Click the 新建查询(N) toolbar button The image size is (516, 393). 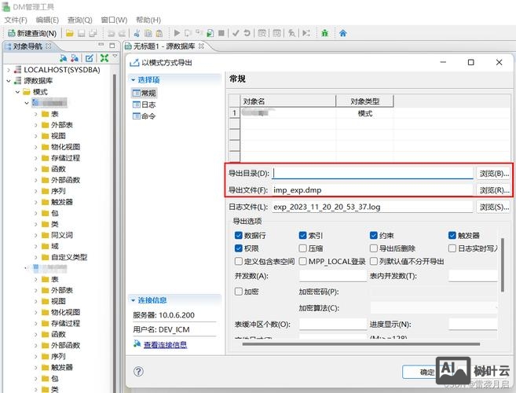pyautogui.click(x=32, y=33)
